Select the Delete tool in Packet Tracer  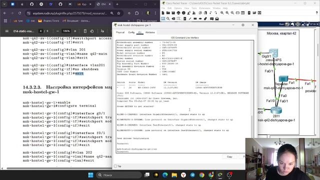click(x=173, y=19)
